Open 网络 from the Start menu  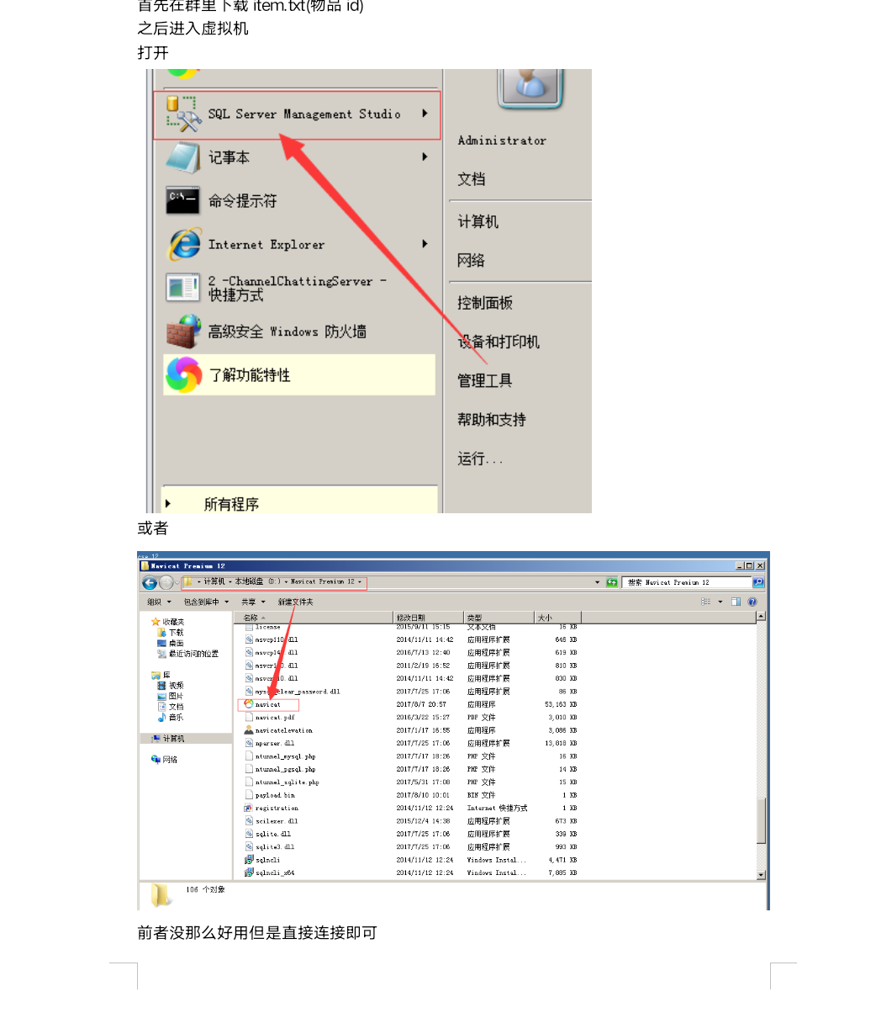click(x=472, y=260)
